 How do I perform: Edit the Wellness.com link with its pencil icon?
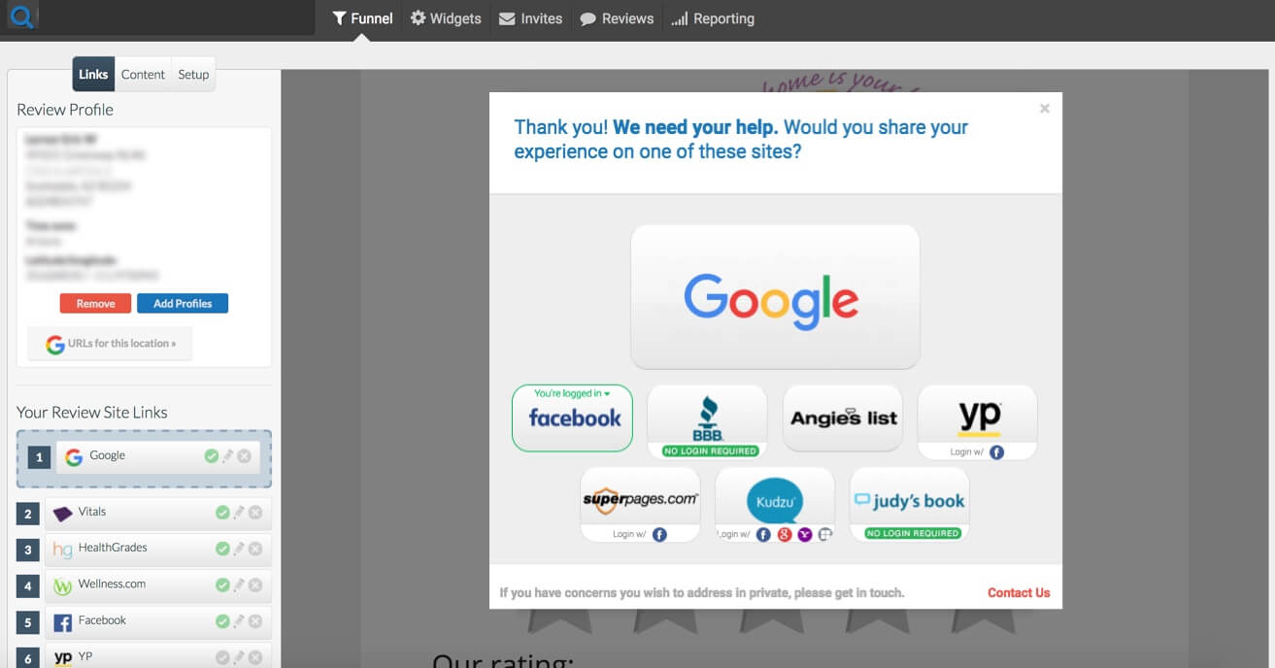click(239, 585)
